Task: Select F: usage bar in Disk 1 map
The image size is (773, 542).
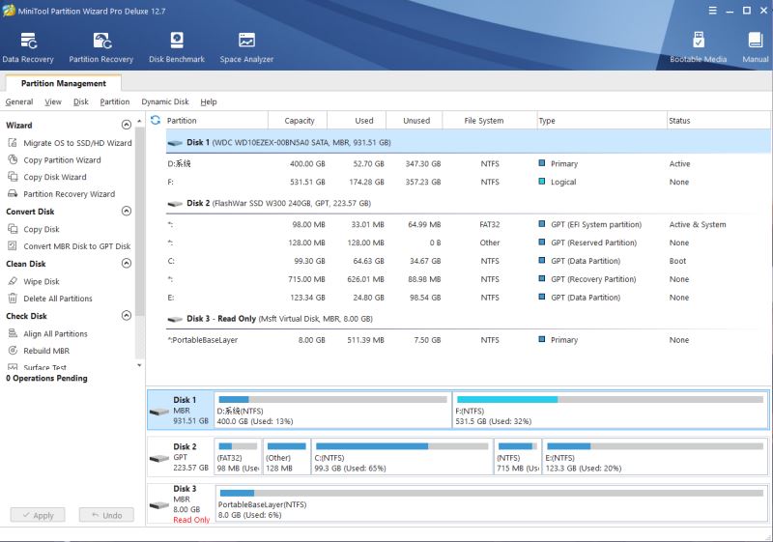Action: [611, 400]
